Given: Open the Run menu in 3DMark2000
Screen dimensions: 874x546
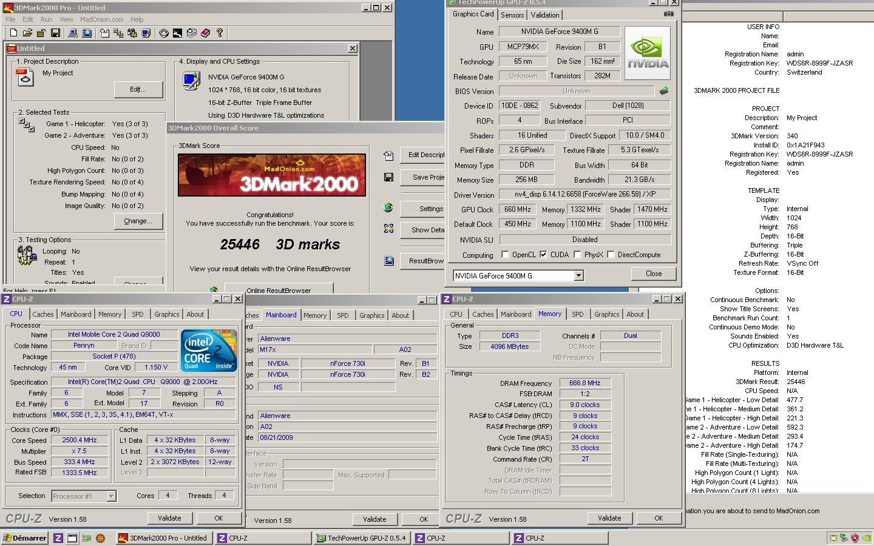Looking at the screenshot, I should pos(46,19).
